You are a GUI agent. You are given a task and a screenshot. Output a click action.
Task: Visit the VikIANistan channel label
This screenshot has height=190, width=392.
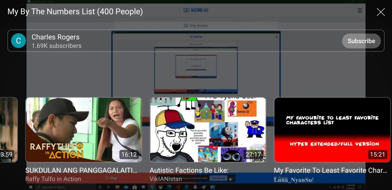coord(166,179)
